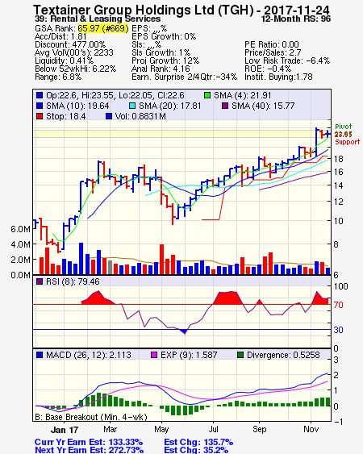
Task: Click the Jan 17 date axis label
Action: tap(65, 430)
